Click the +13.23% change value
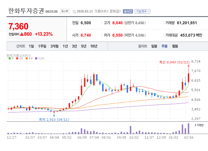The height and width of the screenshot is (151, 208). [44, 34]
